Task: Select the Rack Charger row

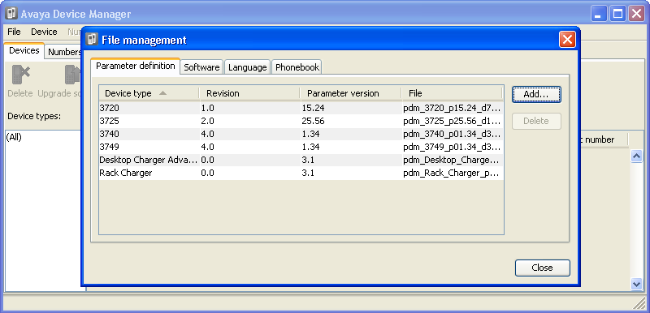Action: coord(301,173)
